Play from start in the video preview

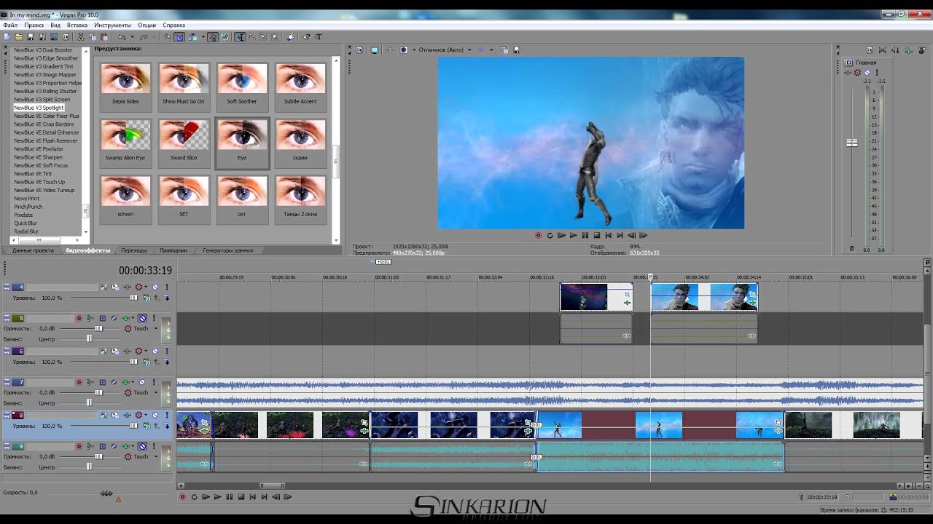[561, 235]
